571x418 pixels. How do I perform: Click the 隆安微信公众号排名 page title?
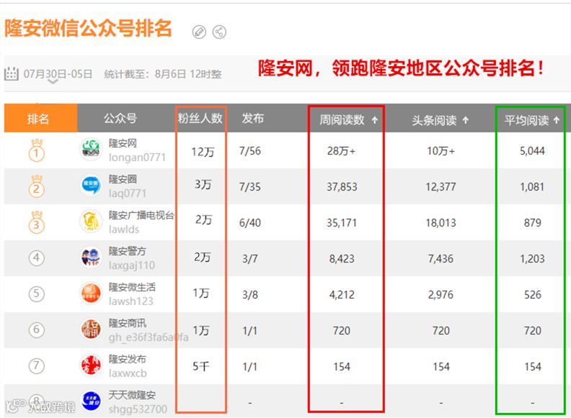tap(88, 28)
